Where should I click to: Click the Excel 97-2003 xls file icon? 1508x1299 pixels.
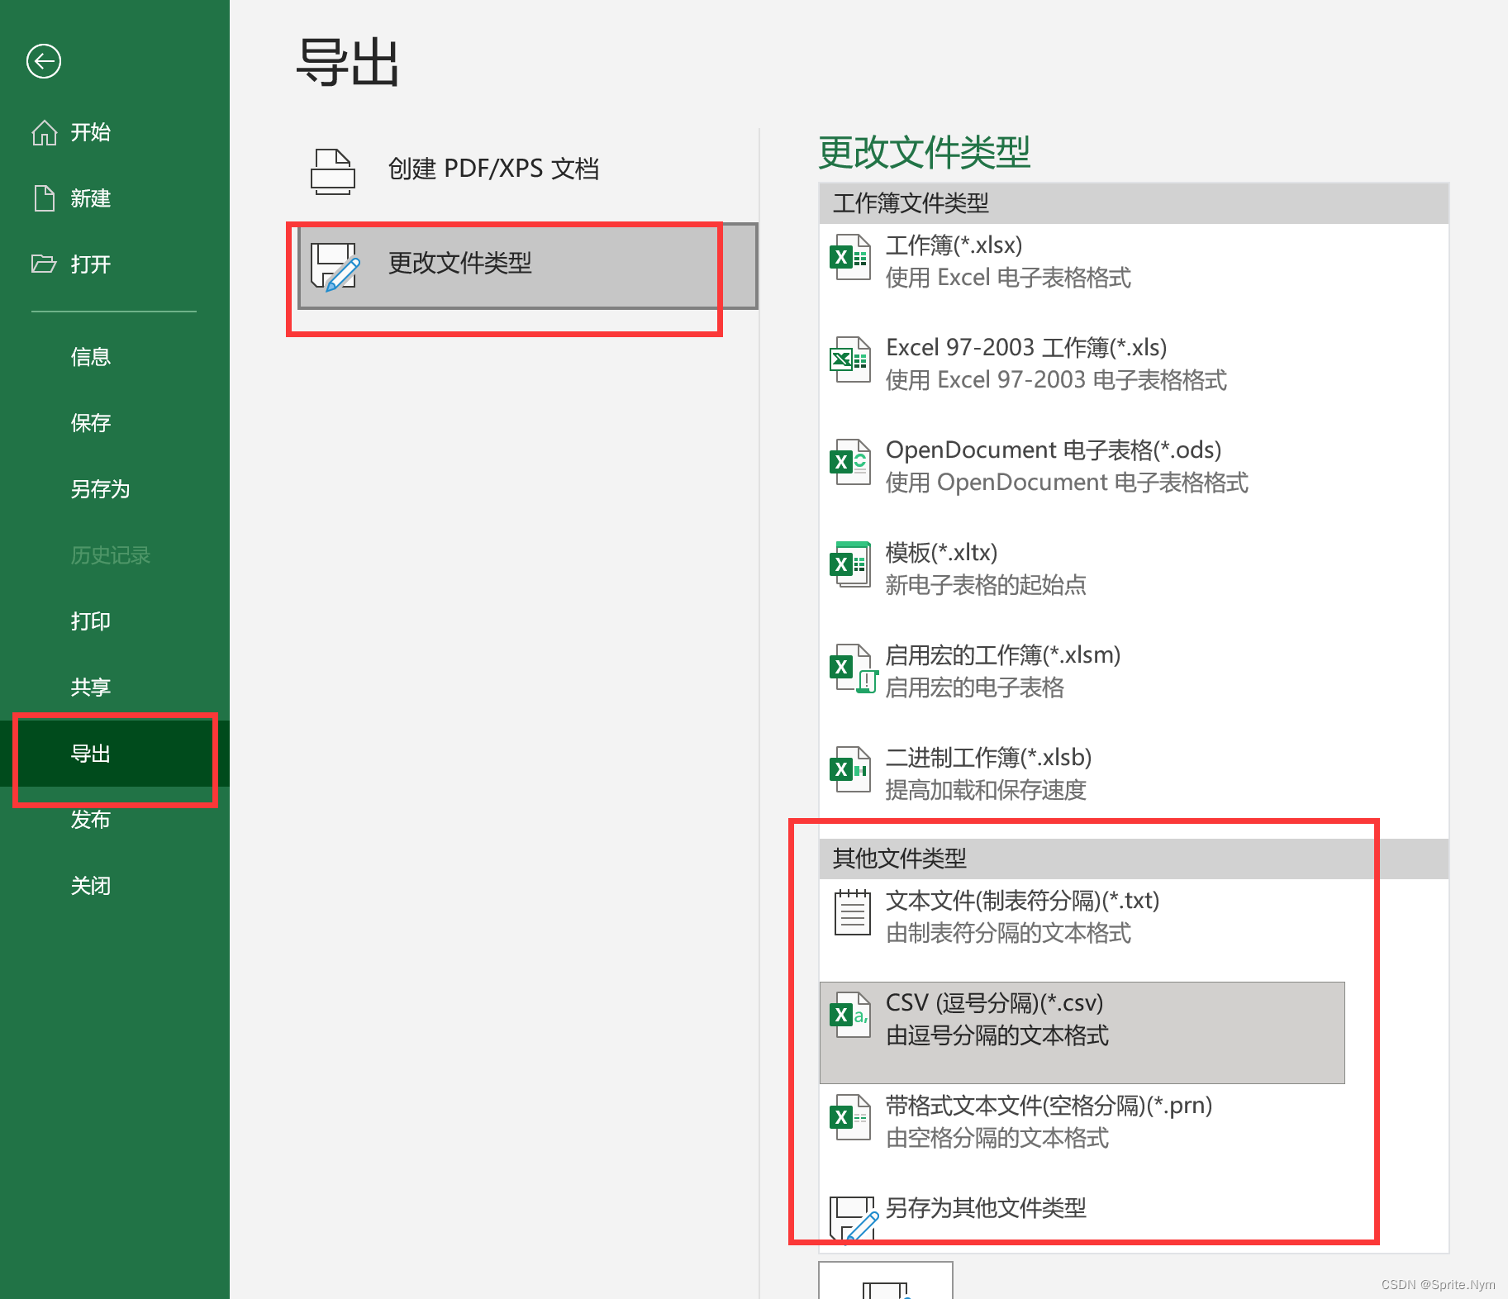point(850,360)
